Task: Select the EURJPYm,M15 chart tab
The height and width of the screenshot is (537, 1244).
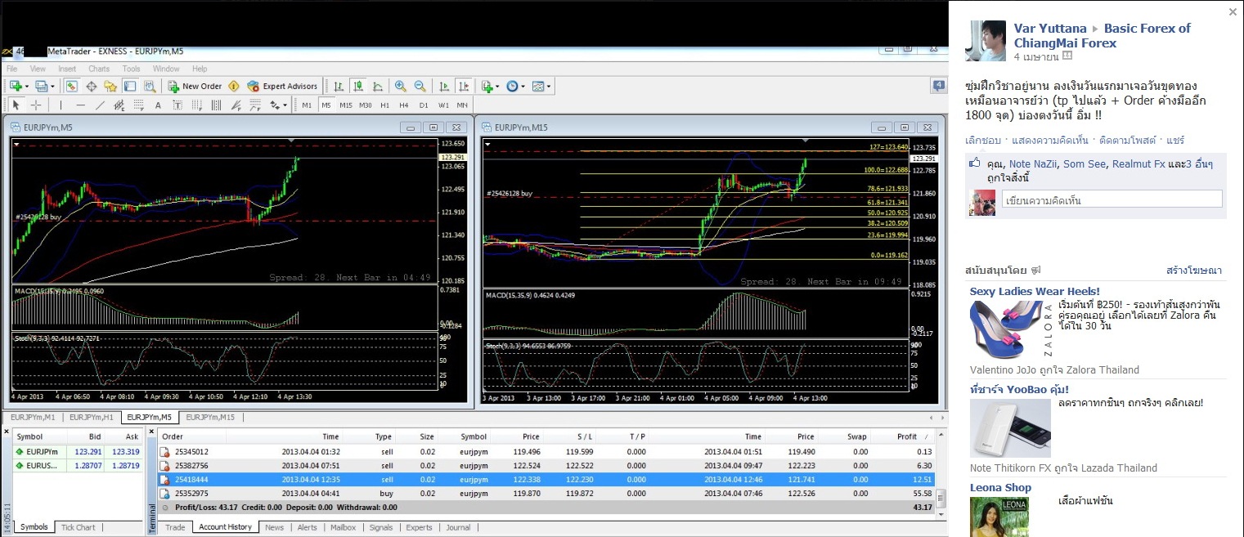Action: point(210,417)
